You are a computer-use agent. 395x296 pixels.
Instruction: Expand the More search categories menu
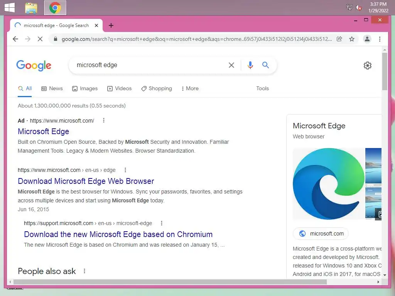(190, 88)
